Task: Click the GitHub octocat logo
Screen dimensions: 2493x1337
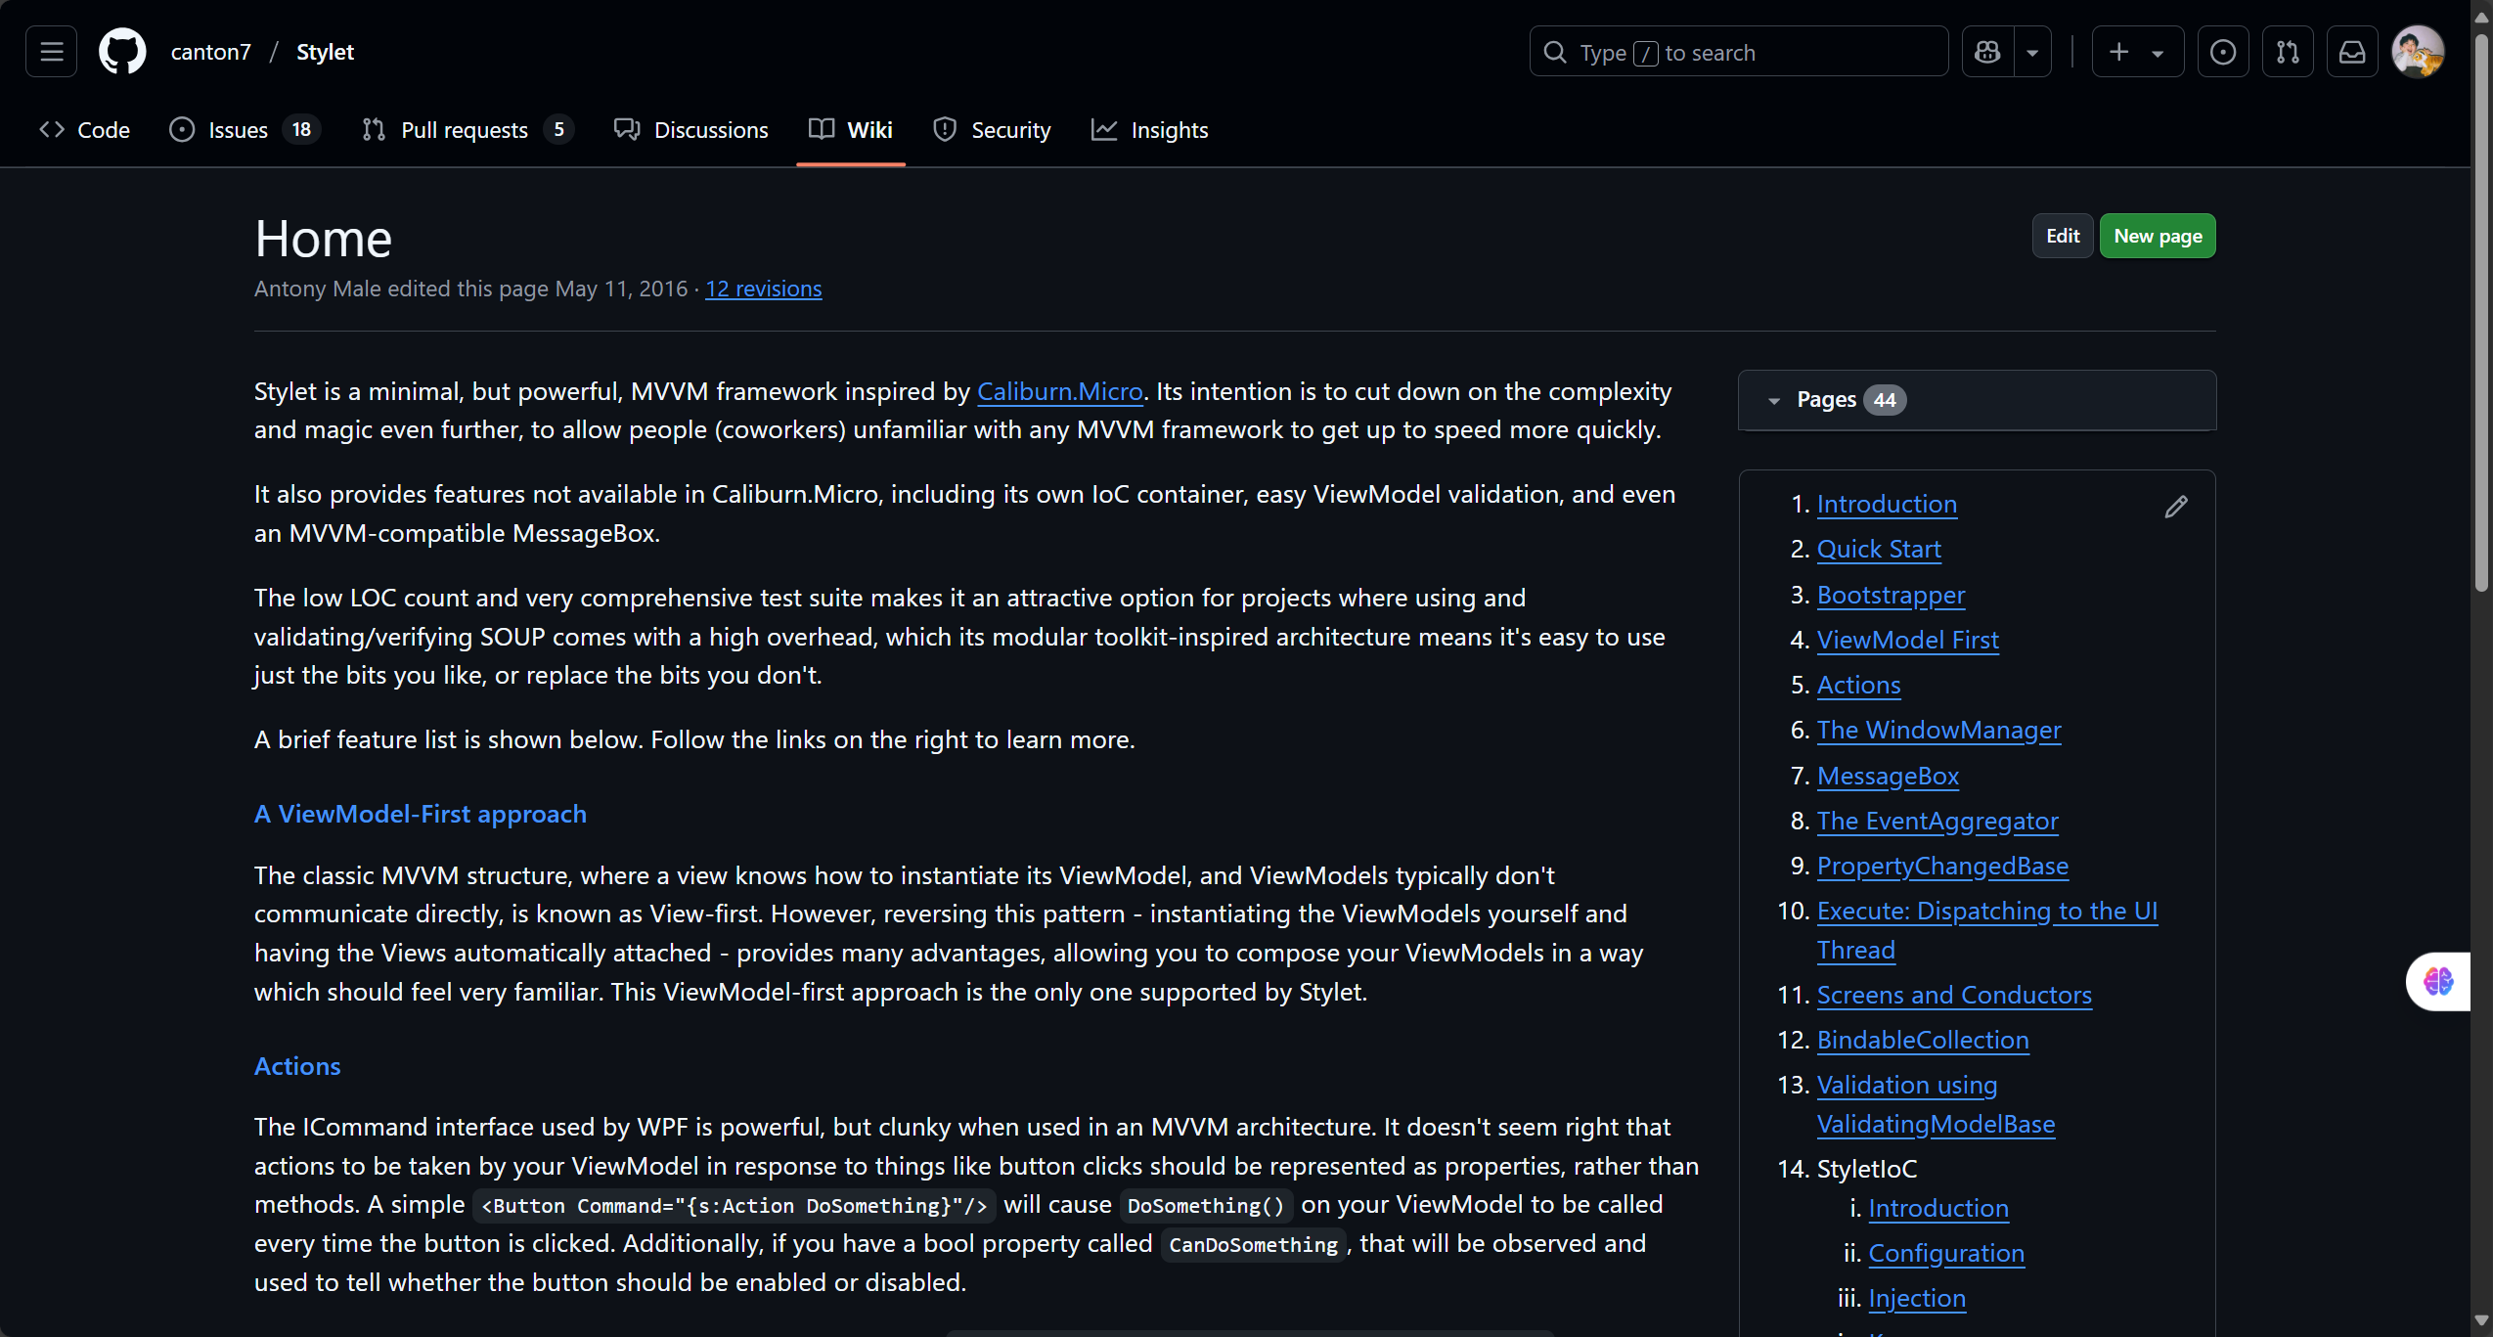Action: [122, 52]
